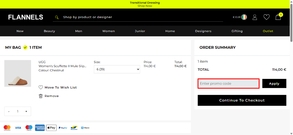Focus the Enter promo code field
This screenshot has width=293, height=135.
228,84
